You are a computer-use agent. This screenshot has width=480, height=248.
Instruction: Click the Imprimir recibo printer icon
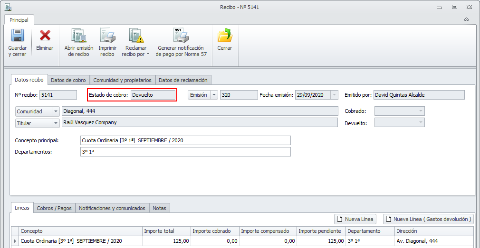coord(108,36)
